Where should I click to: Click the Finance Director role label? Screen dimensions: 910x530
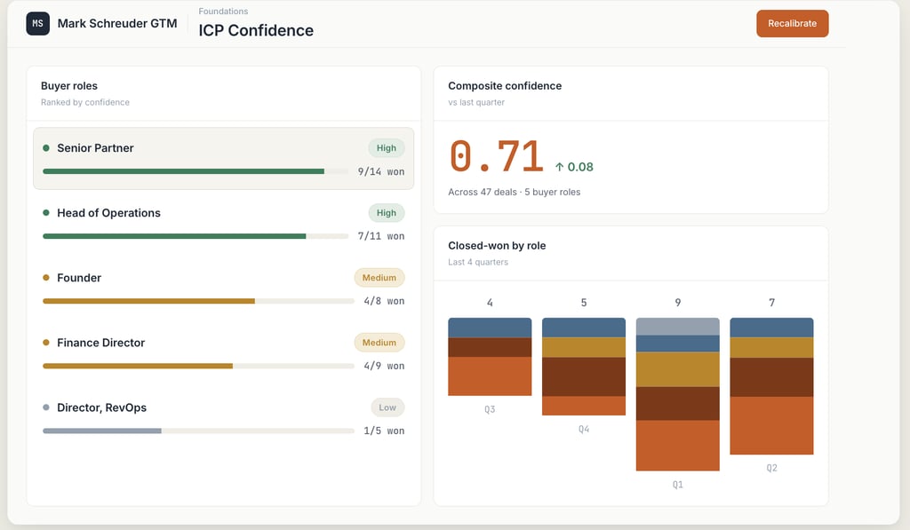[100, 343]
